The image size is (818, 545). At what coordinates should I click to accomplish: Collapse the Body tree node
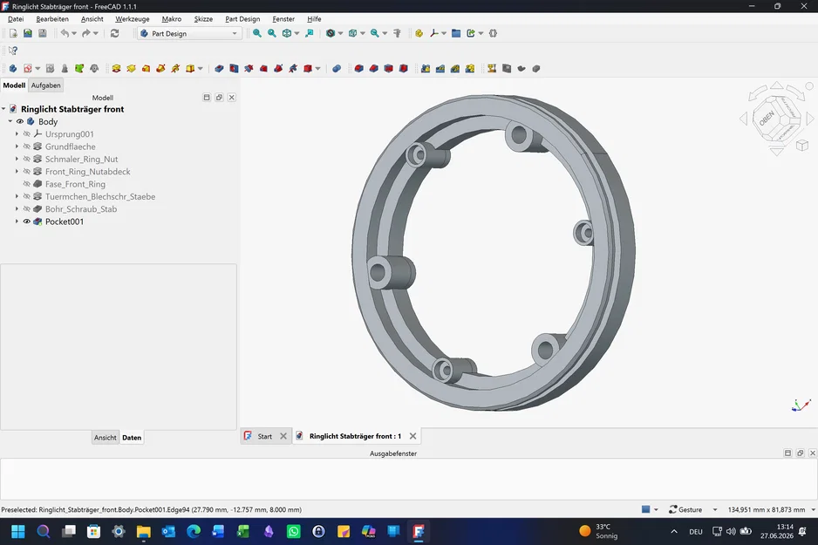tap(10, 121)
